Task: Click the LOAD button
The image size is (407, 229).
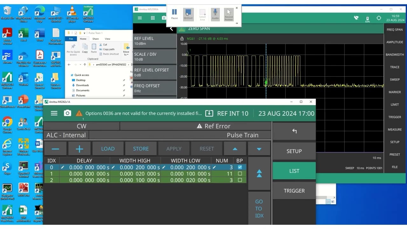Action: click(x=108, y=149)
